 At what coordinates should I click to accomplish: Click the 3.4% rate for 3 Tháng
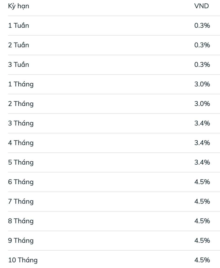point(202,123)
